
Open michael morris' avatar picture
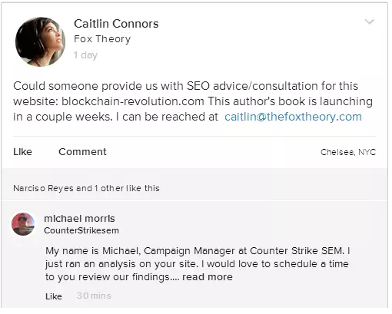tap(23, 224)
